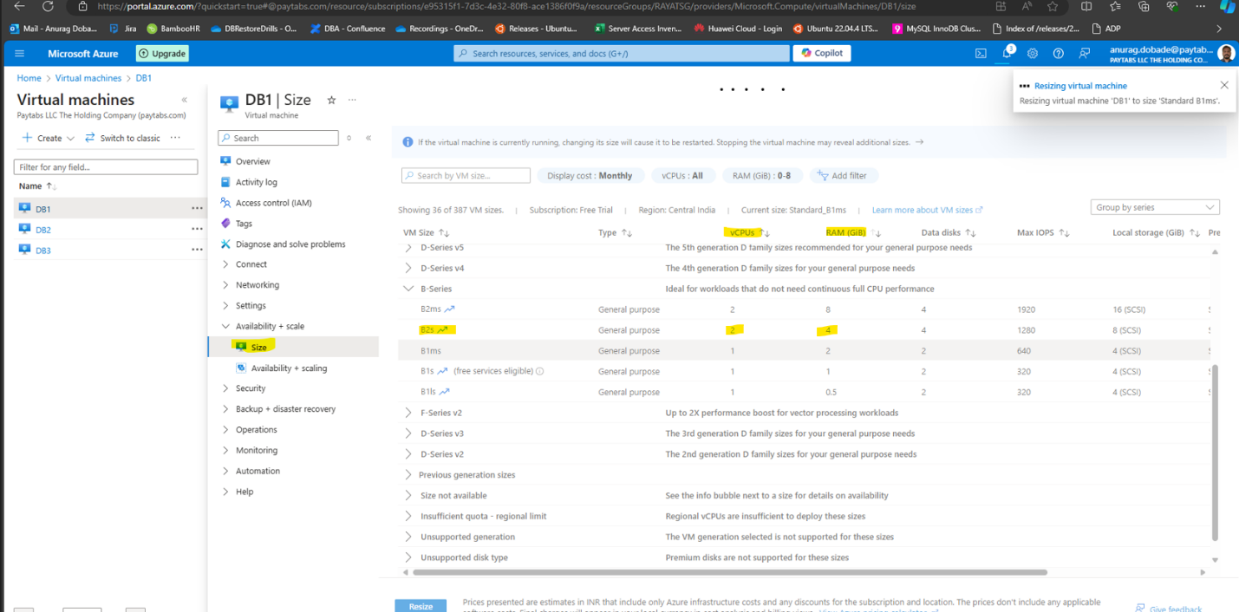Click the account avatar picture
Image resolution: width=1239 pixels, height=612 pixels.
1225,54
